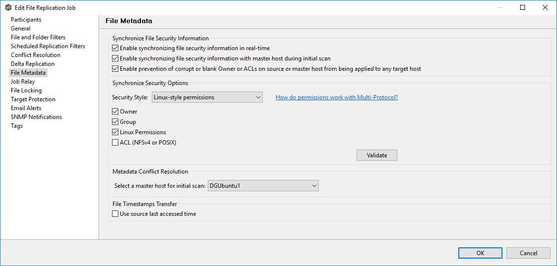Click OK to save the job
The height and width of the screenshot is (266, 557).
pos(480,253)
